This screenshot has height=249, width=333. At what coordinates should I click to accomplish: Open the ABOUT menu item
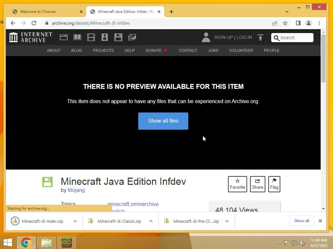tap(54, 50)
